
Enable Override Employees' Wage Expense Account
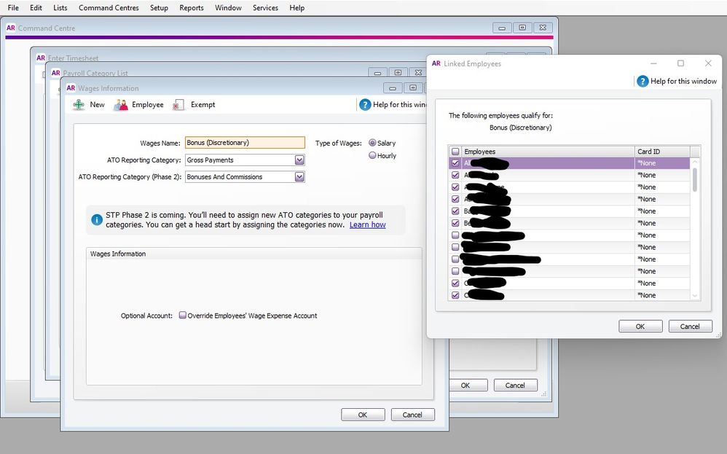click(183, 316)
